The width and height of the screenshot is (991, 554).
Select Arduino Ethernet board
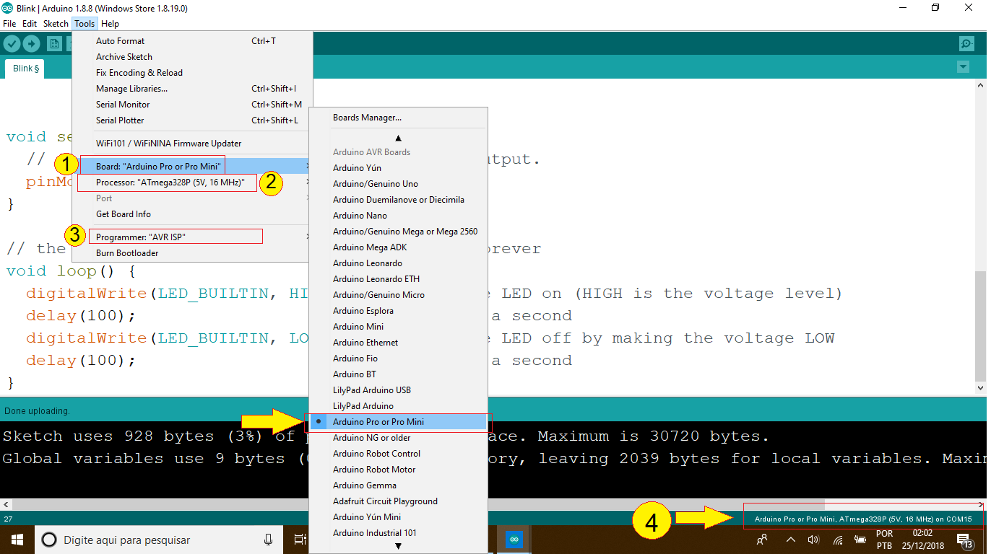pos(398,343)
